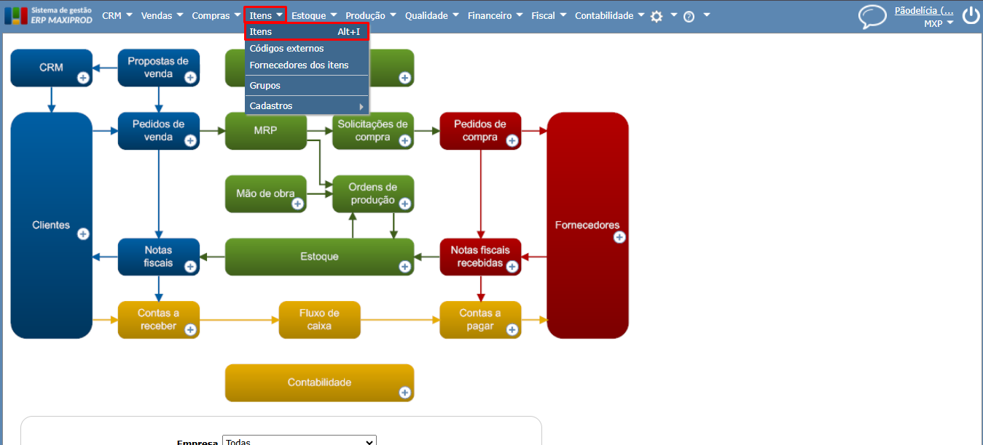
Task: Expand Cadastros submenu entry
Action: click(307, 106)
